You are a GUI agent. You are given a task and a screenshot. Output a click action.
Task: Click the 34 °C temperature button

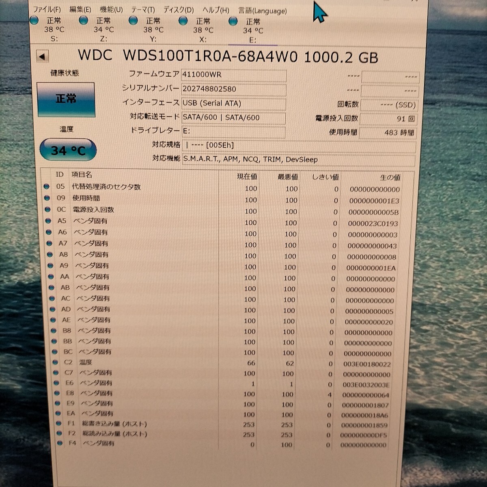(x=68, y=151)
